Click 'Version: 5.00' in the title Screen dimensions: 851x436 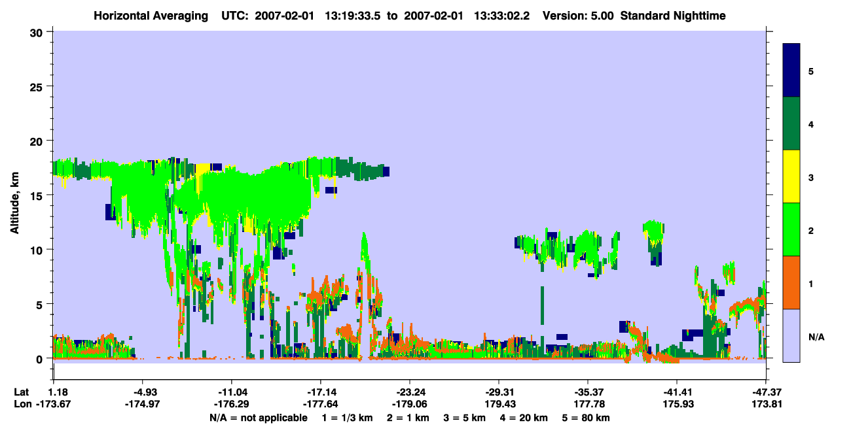click(578, 16)
